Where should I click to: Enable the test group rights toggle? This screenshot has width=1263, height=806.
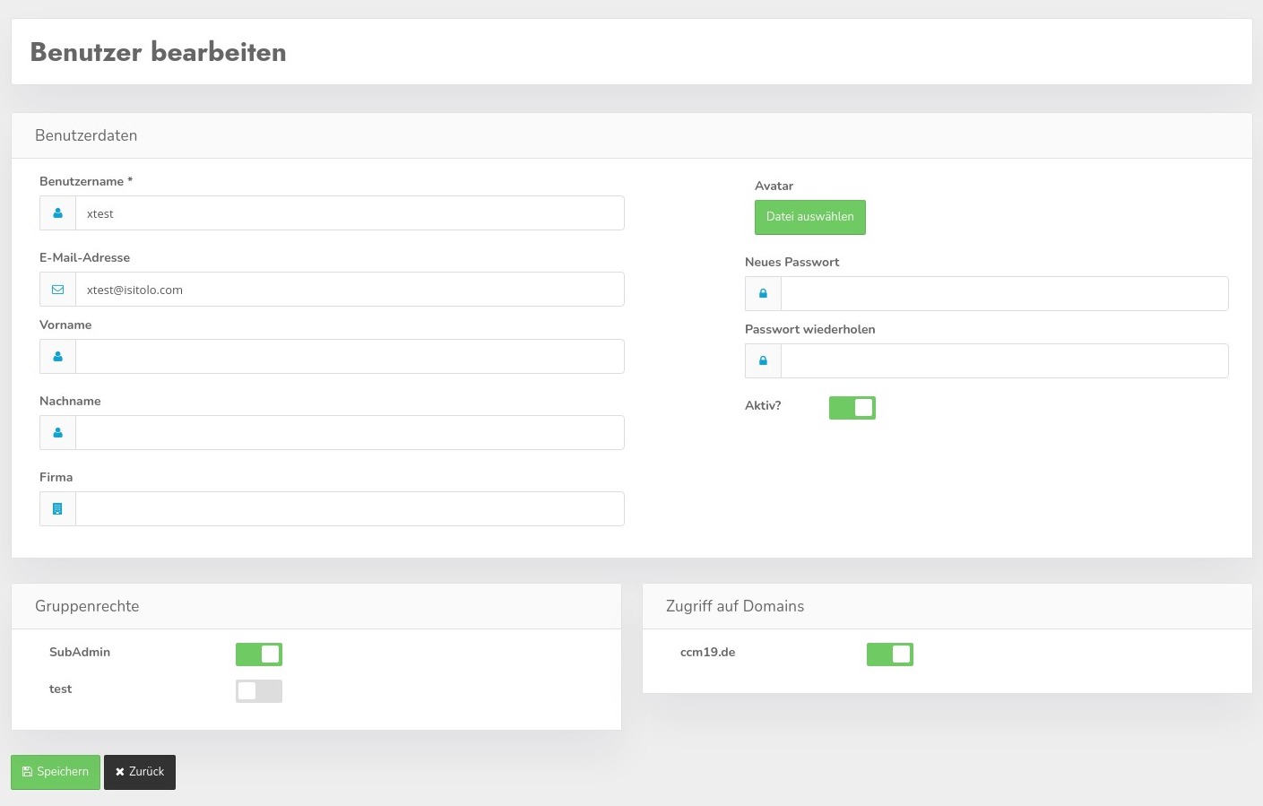point(259,691)
